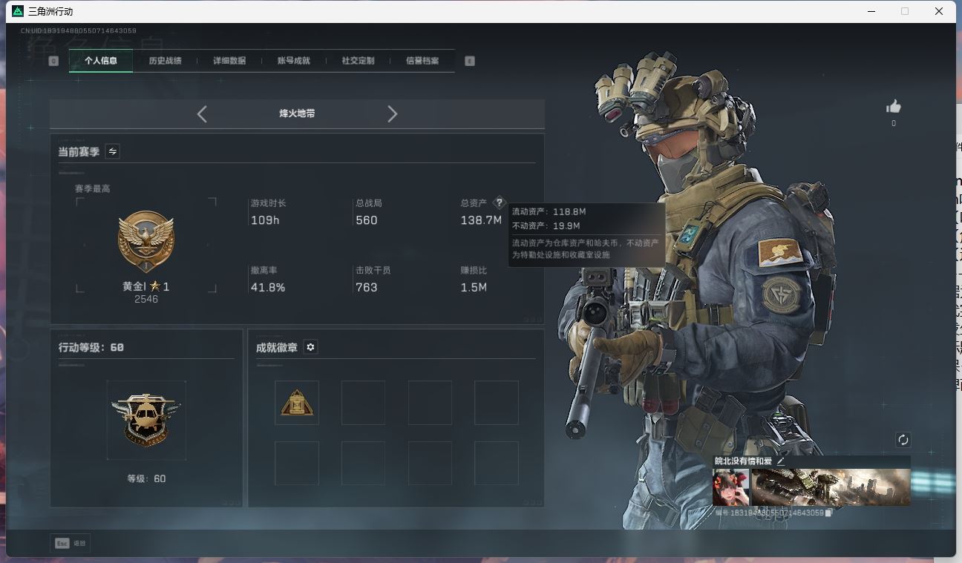Open achievement badge settings gear
The height and width of the screenshot is (563, 962).
(310, 347)
